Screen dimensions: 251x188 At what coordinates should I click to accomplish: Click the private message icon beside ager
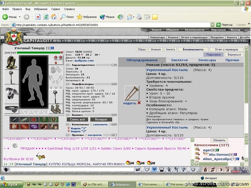(x=197, y=150)
